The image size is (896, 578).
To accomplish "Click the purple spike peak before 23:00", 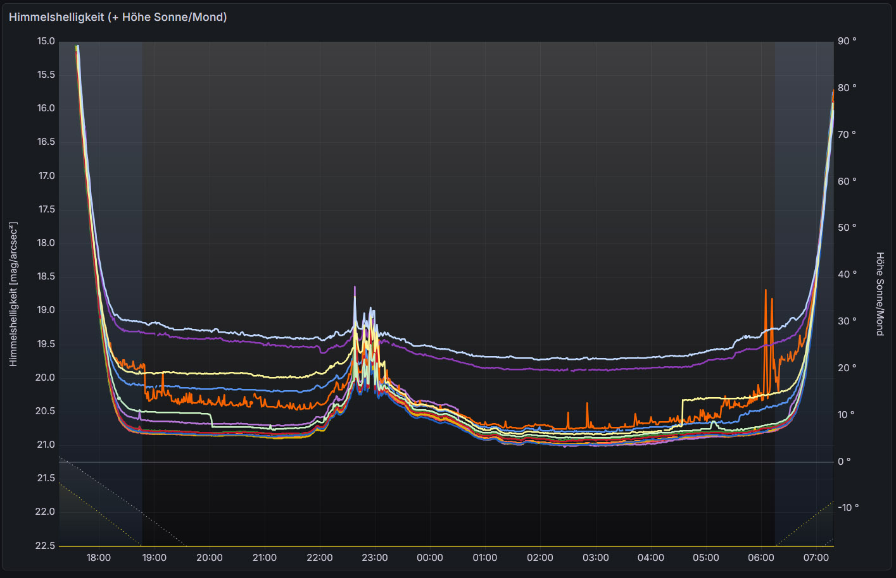I will click(355, 287).
